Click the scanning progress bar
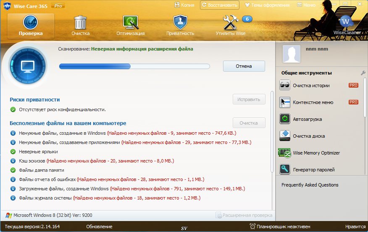Image resolution: width=368 pixels, height=232 pixels. click(x=134, y=66)
